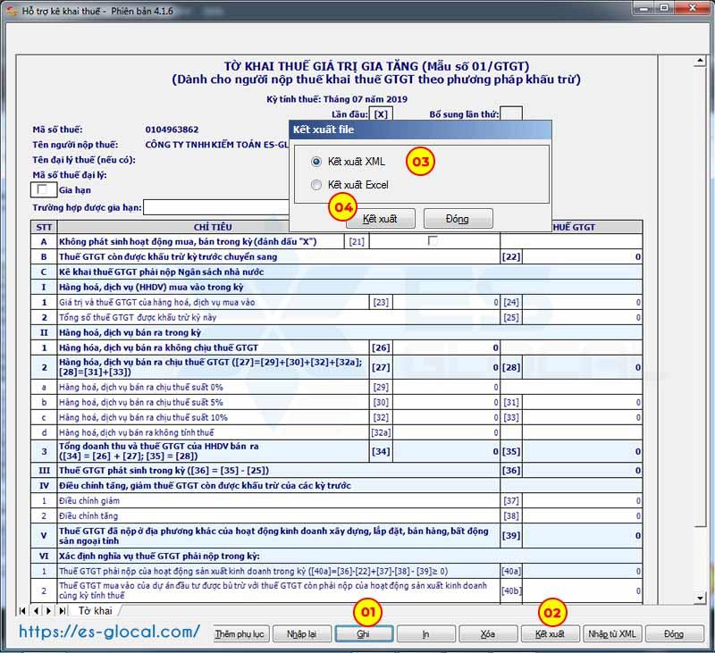Screen dimensions: 715x653
Task: Click value cell for indicator [32]
Action: (445, 417)
